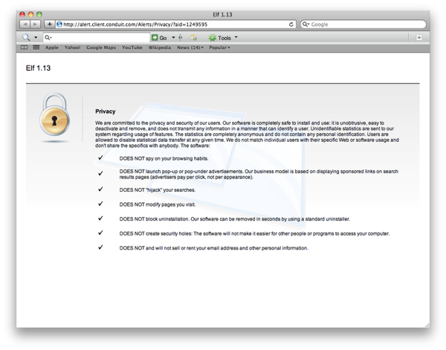
Task: Expand the Popular bookmarks folder
Action: pyautogui.click(x=219, y=48)
